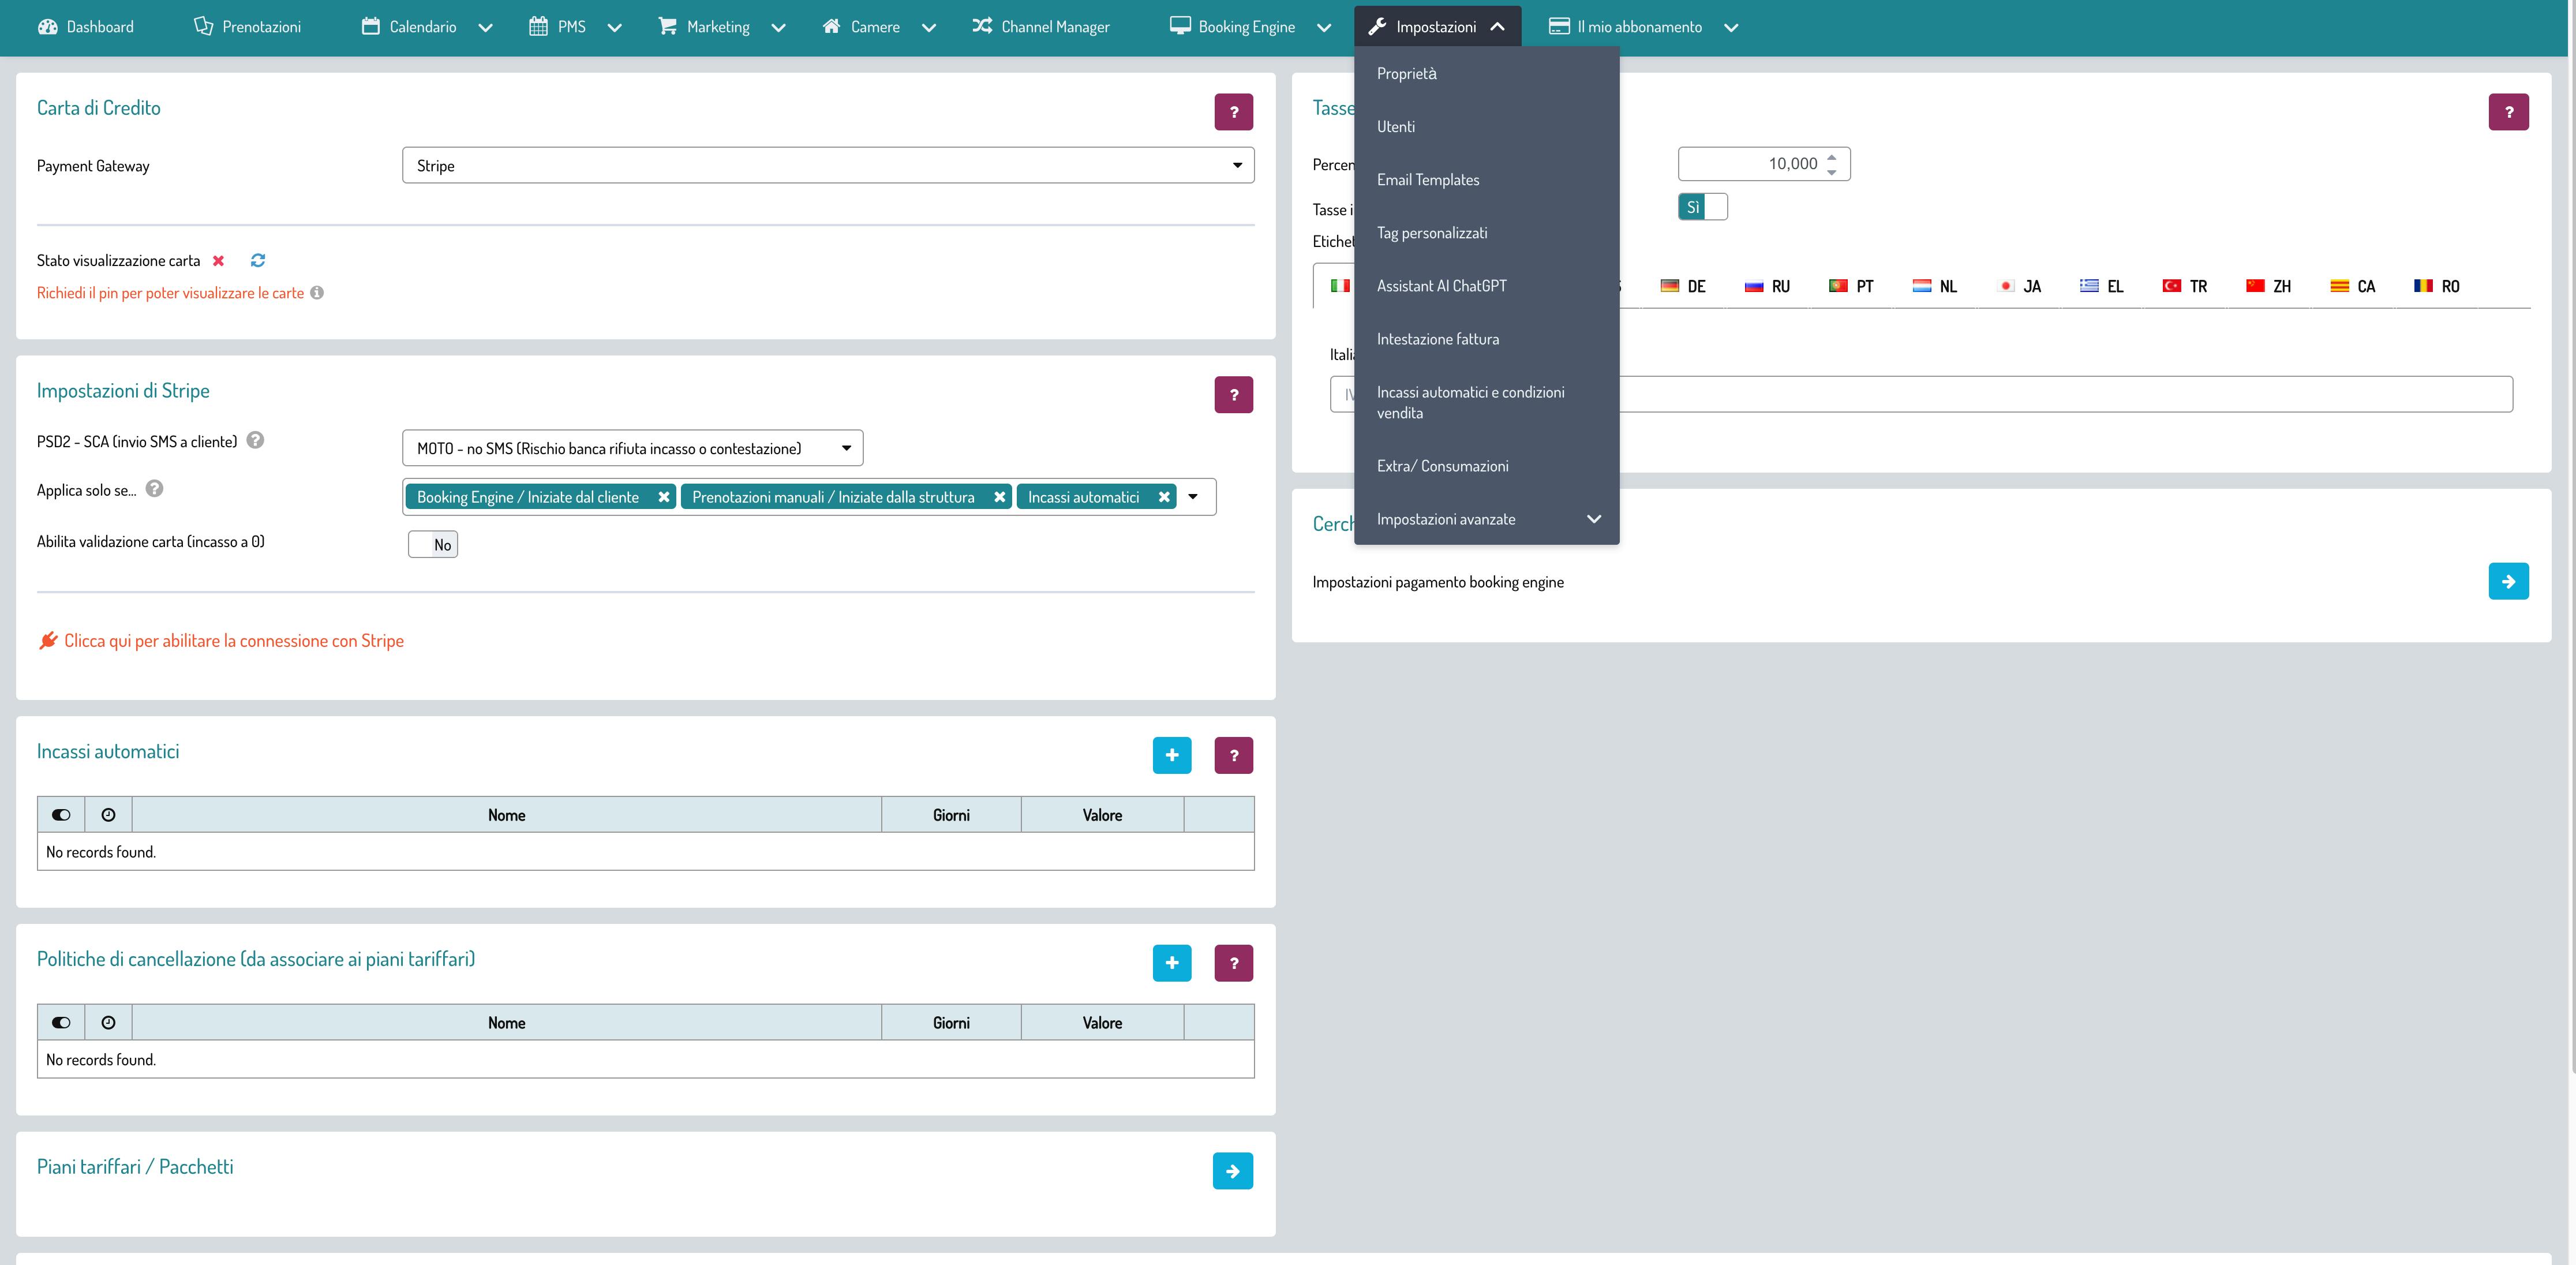Switch to the DE language tab
The height and width of the screenshot is (1265, 2576).
click(x=1684, y=286)
